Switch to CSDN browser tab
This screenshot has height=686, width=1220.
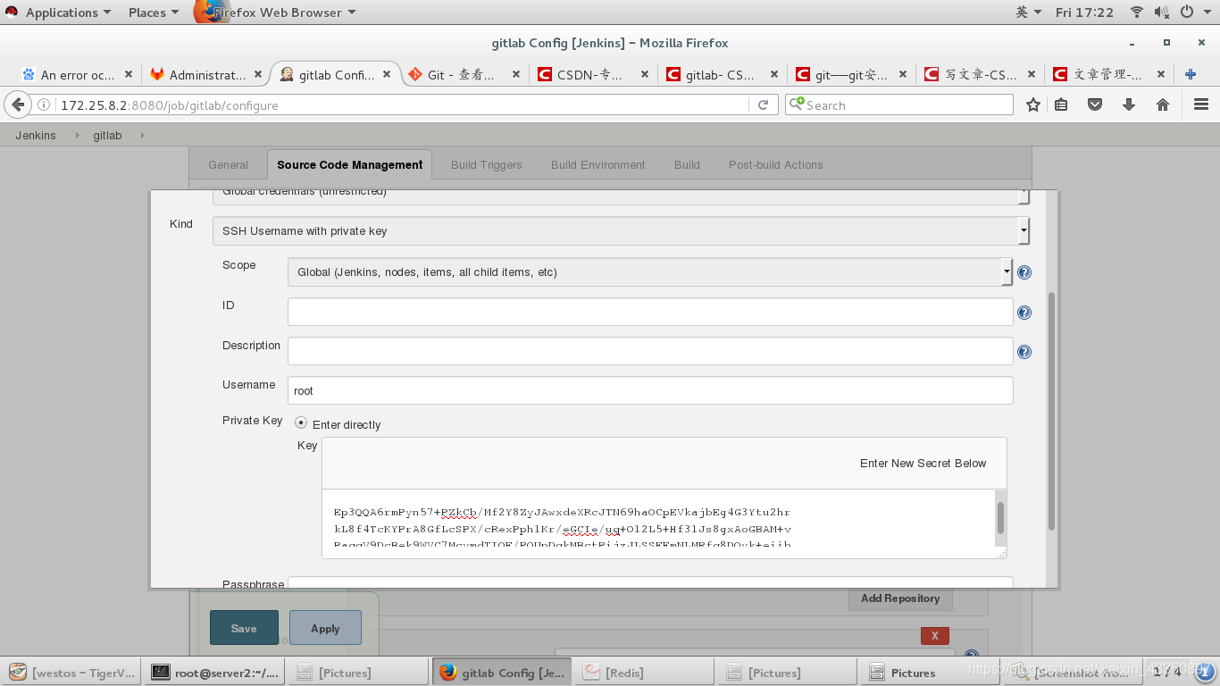(591, 74)
